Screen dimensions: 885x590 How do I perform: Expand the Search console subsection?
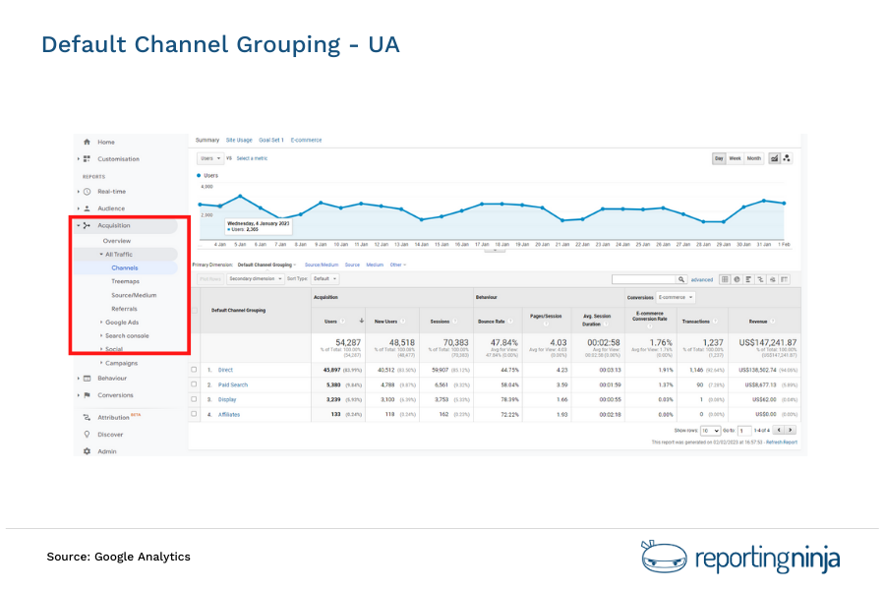point(101,336)
